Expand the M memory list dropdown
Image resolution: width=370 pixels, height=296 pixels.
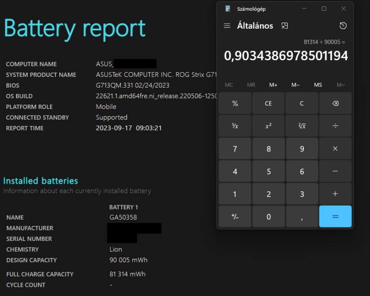click(340, 85)
